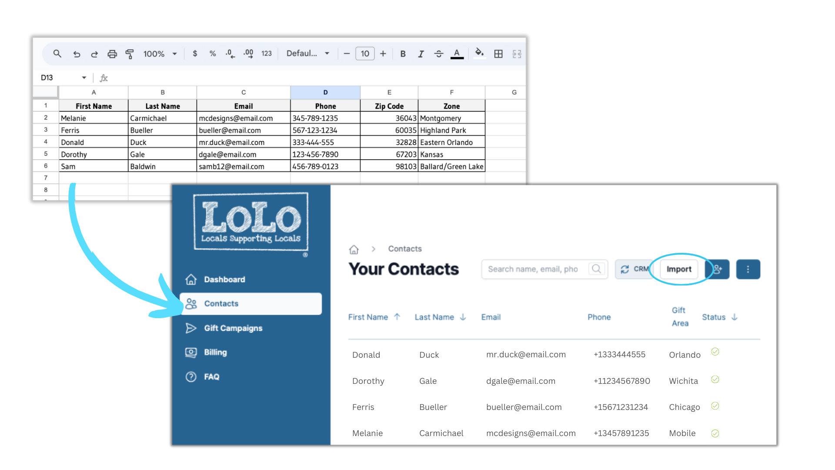
Task: Click Ferris's green status check mark
Action: pyautogui.click(x=715, y=406)
